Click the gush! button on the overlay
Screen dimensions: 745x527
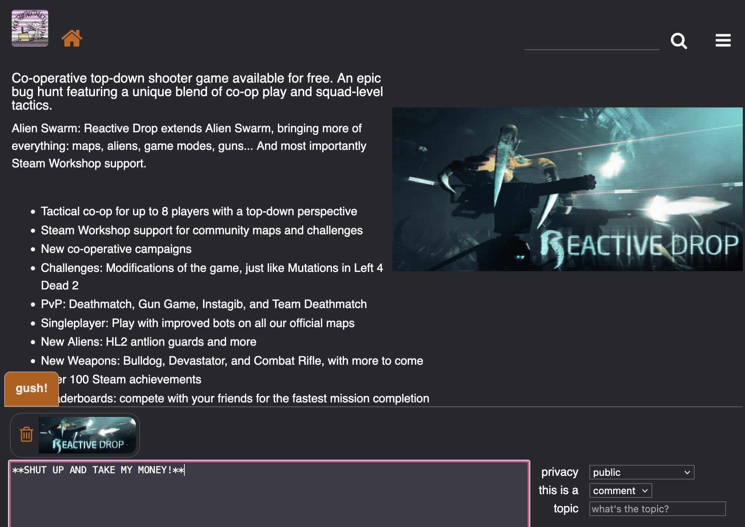(x=31, y=388)
